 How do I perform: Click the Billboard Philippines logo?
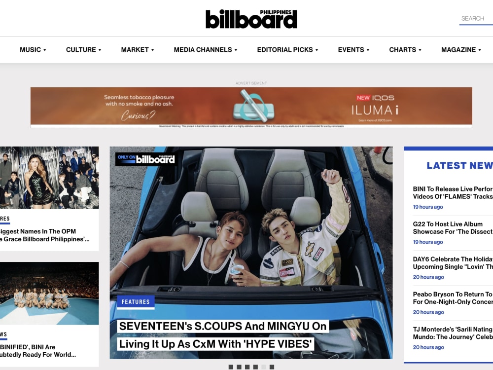tap(251, 19)
